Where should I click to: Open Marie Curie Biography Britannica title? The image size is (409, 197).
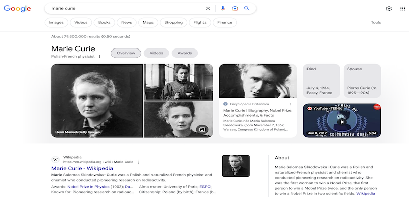pyautogui.click(x=258, y=113)
